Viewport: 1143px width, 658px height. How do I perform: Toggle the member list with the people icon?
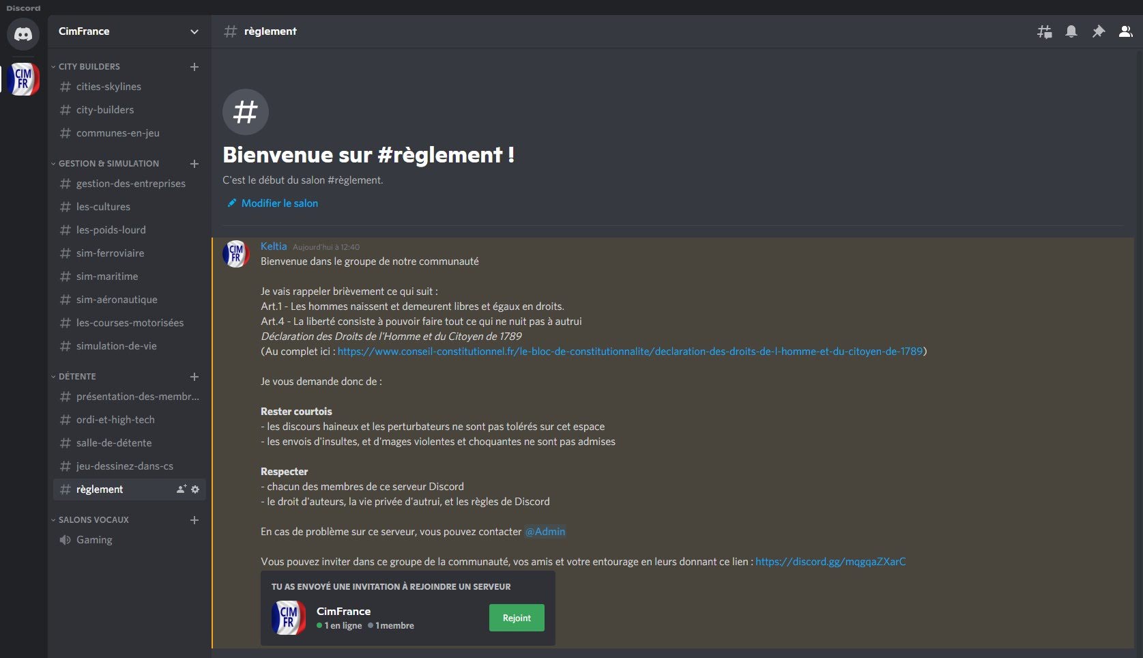click(1126, 31)
